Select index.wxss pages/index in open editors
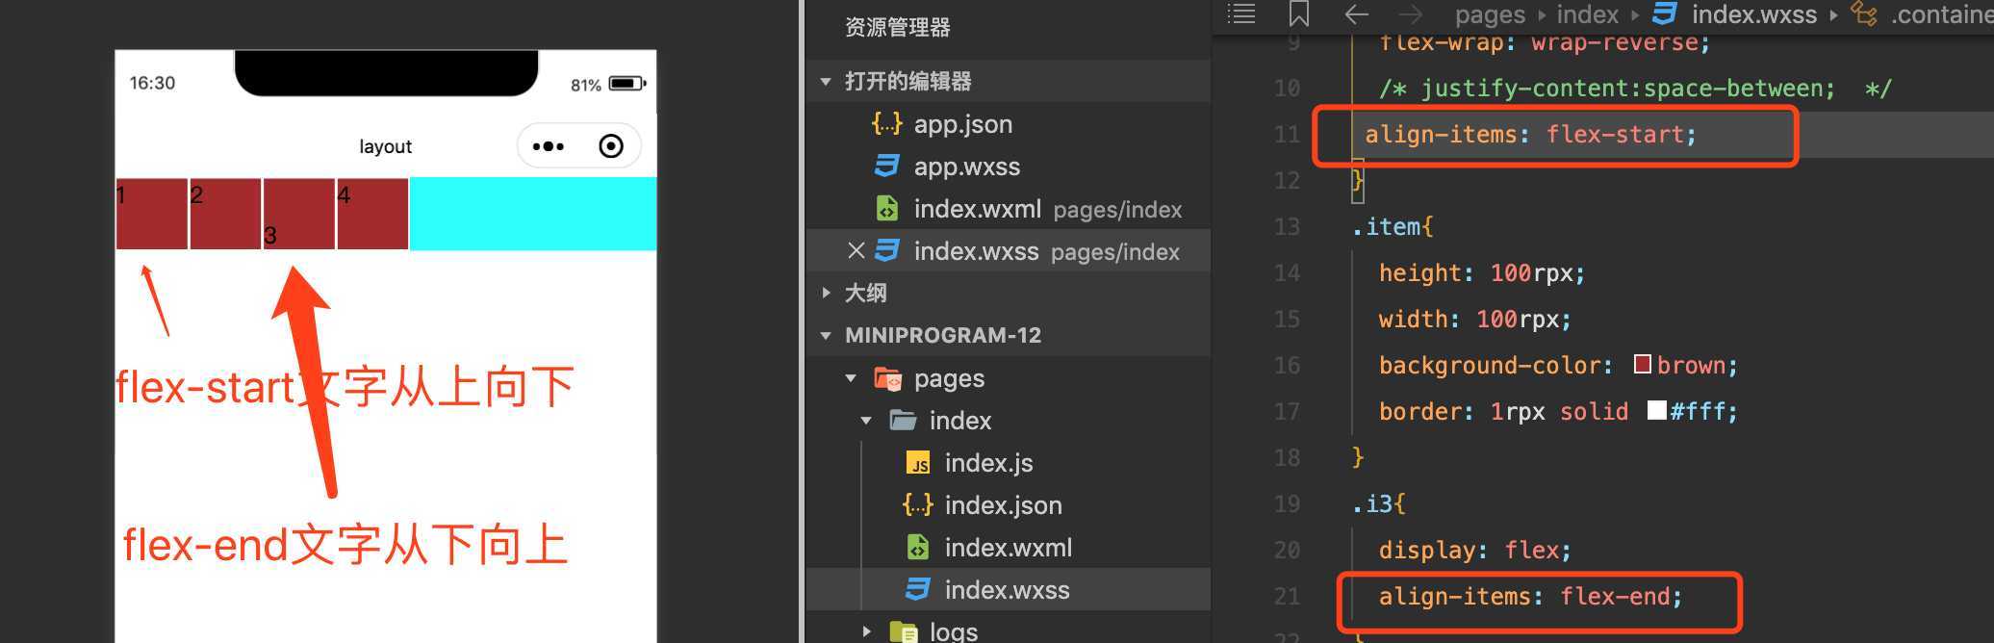 click(1008, 250)
